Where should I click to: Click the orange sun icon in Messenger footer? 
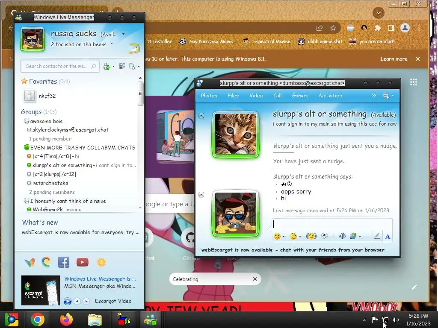pyautogui.click(x=101, y=262)
